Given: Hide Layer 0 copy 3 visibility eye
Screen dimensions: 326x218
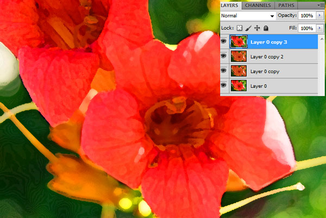Looking at the screenshot, I should [223, 41].
